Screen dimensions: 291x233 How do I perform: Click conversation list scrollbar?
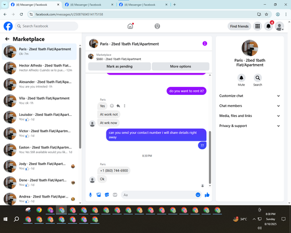click(x=80, y=98)
